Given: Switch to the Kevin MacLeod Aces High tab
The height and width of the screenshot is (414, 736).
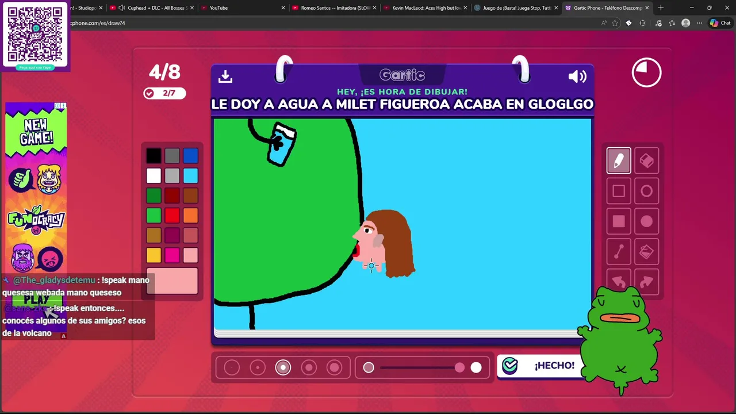Looking at the screenshot, I should [x=426, y=8].
